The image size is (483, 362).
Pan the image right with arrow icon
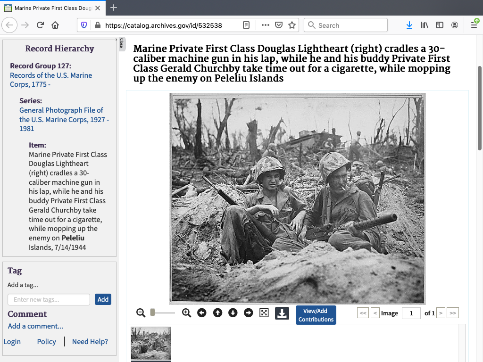click(249, 313)
